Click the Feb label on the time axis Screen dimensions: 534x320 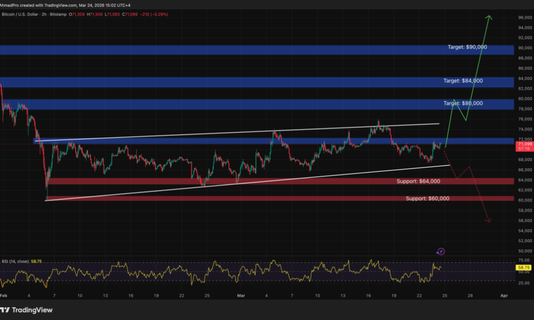pos(4,294)
